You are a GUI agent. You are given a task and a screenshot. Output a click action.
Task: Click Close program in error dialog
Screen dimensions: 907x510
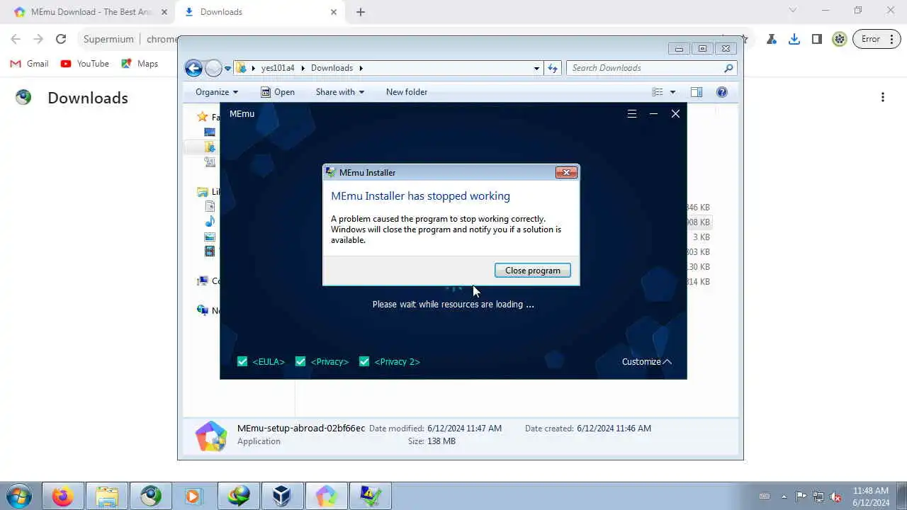(x=532, y=271)
